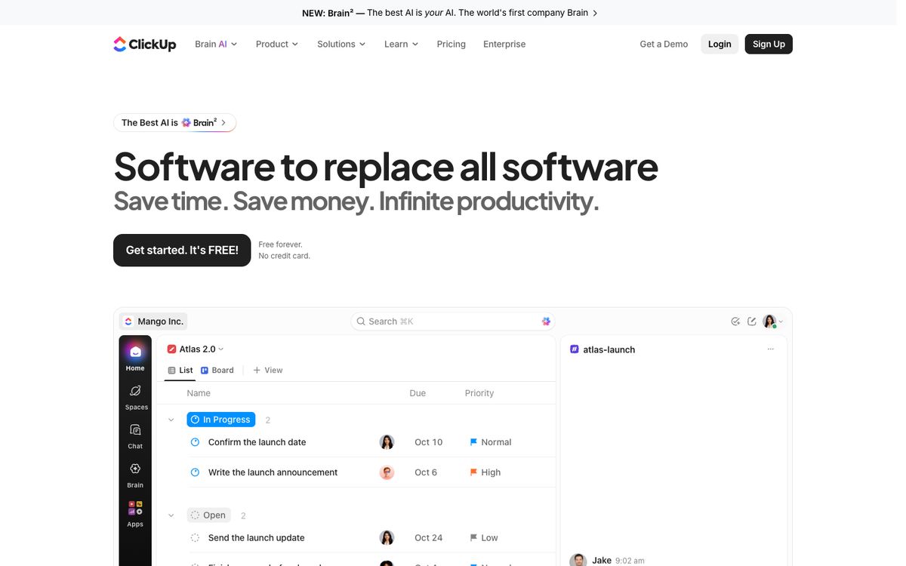Image resolution: width=906 pixels, height=566 pixels.
Task: Open Enterprise page
Action: 504,44
